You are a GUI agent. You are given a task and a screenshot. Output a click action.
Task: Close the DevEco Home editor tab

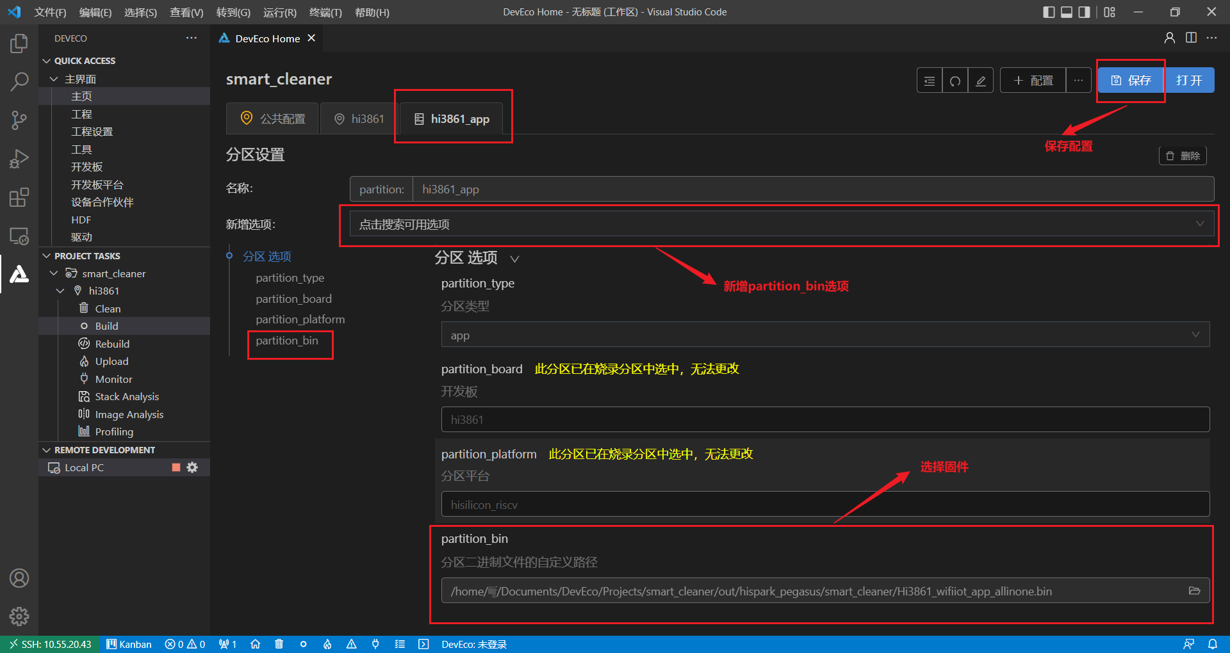(x=311, y=38)
